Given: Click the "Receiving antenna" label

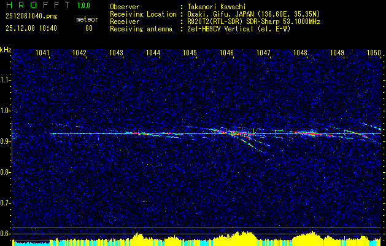Looking at the screenshot, I should [x=141, y=29].
